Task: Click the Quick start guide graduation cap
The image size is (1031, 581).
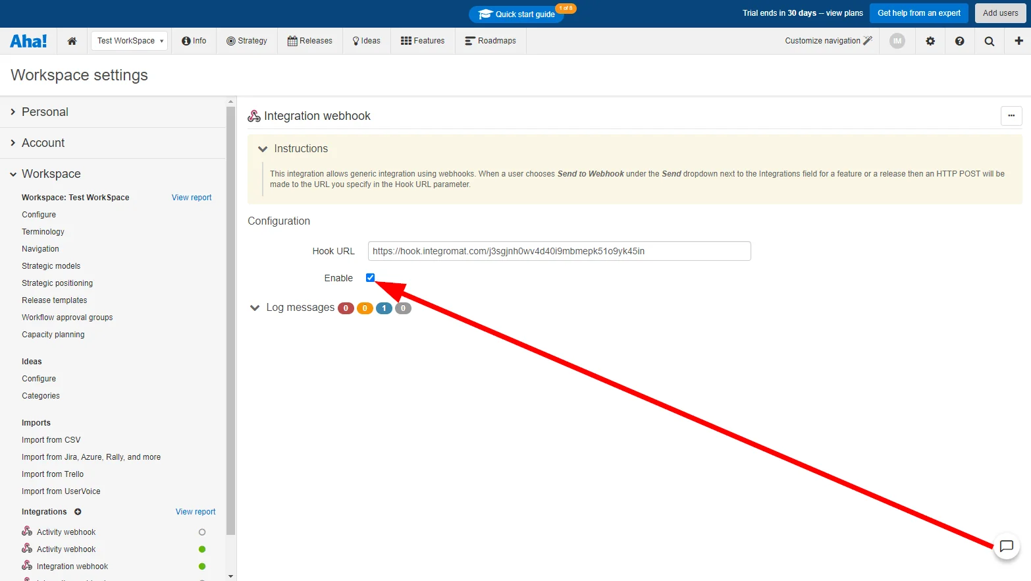Action: (x=486, y=14)
